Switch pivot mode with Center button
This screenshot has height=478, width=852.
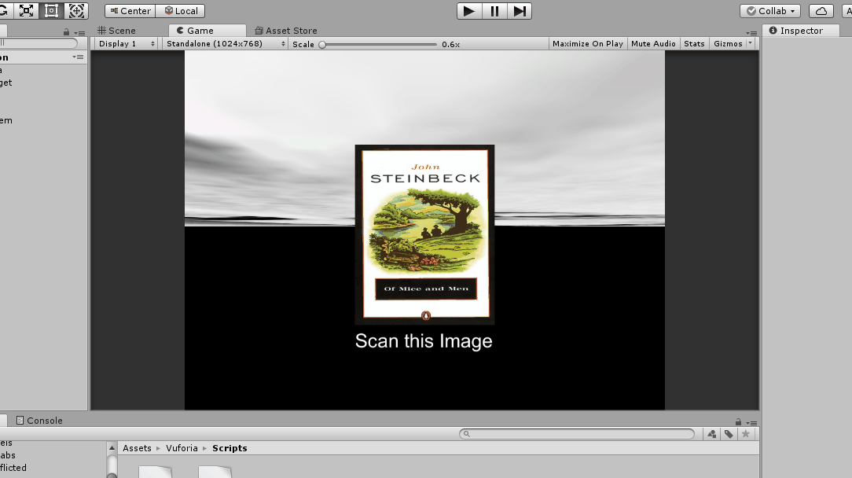(129, 10)
